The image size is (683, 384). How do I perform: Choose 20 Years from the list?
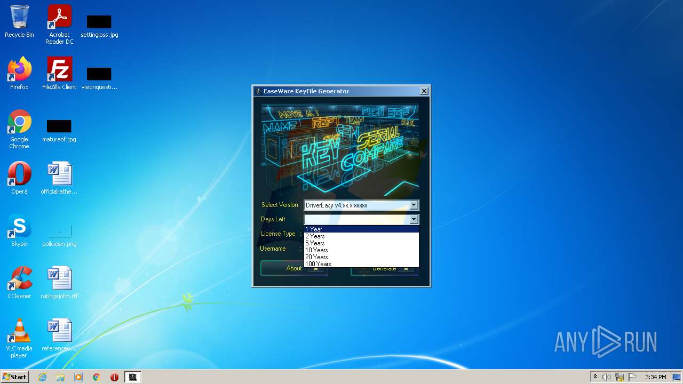tap(361, 257)
